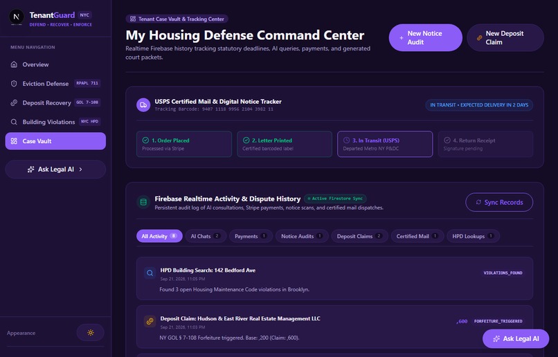
Task: Open HPD Building Search: 142 Bedford Ave entry
Action: (x=334, y=278)
